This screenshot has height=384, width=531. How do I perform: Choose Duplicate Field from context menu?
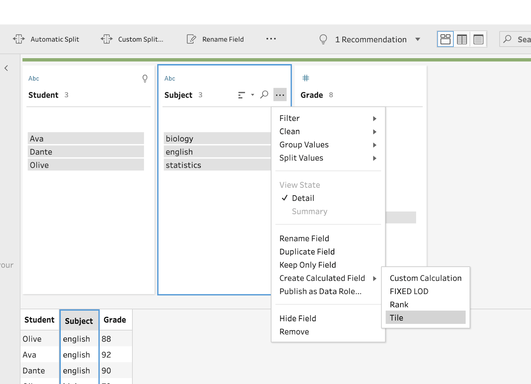click(x=307, y=252)
